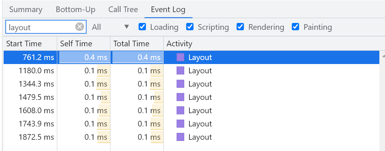Image resolution: width=385 pixels, height=151 pixels.
Task: Click Total Time value in 1872.5 ms row
Action: 149,137
